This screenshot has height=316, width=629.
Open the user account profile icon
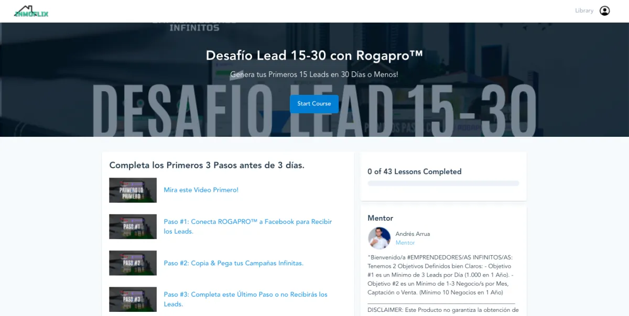click(x=604, y=10)
